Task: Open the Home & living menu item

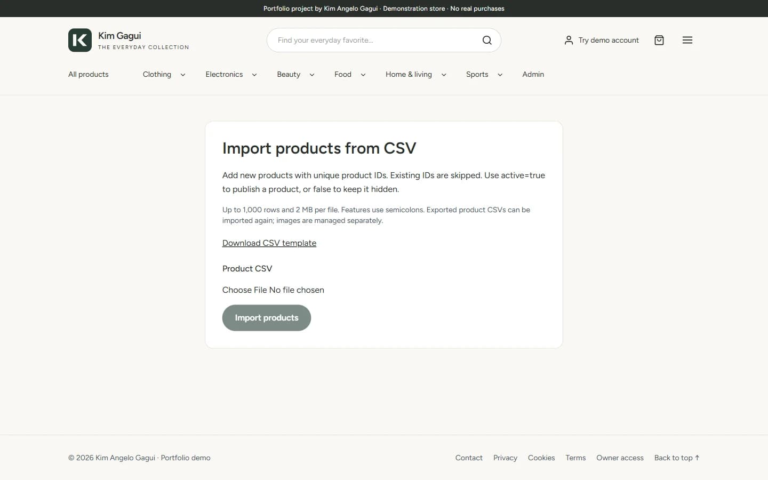Action: click(409, 74)
